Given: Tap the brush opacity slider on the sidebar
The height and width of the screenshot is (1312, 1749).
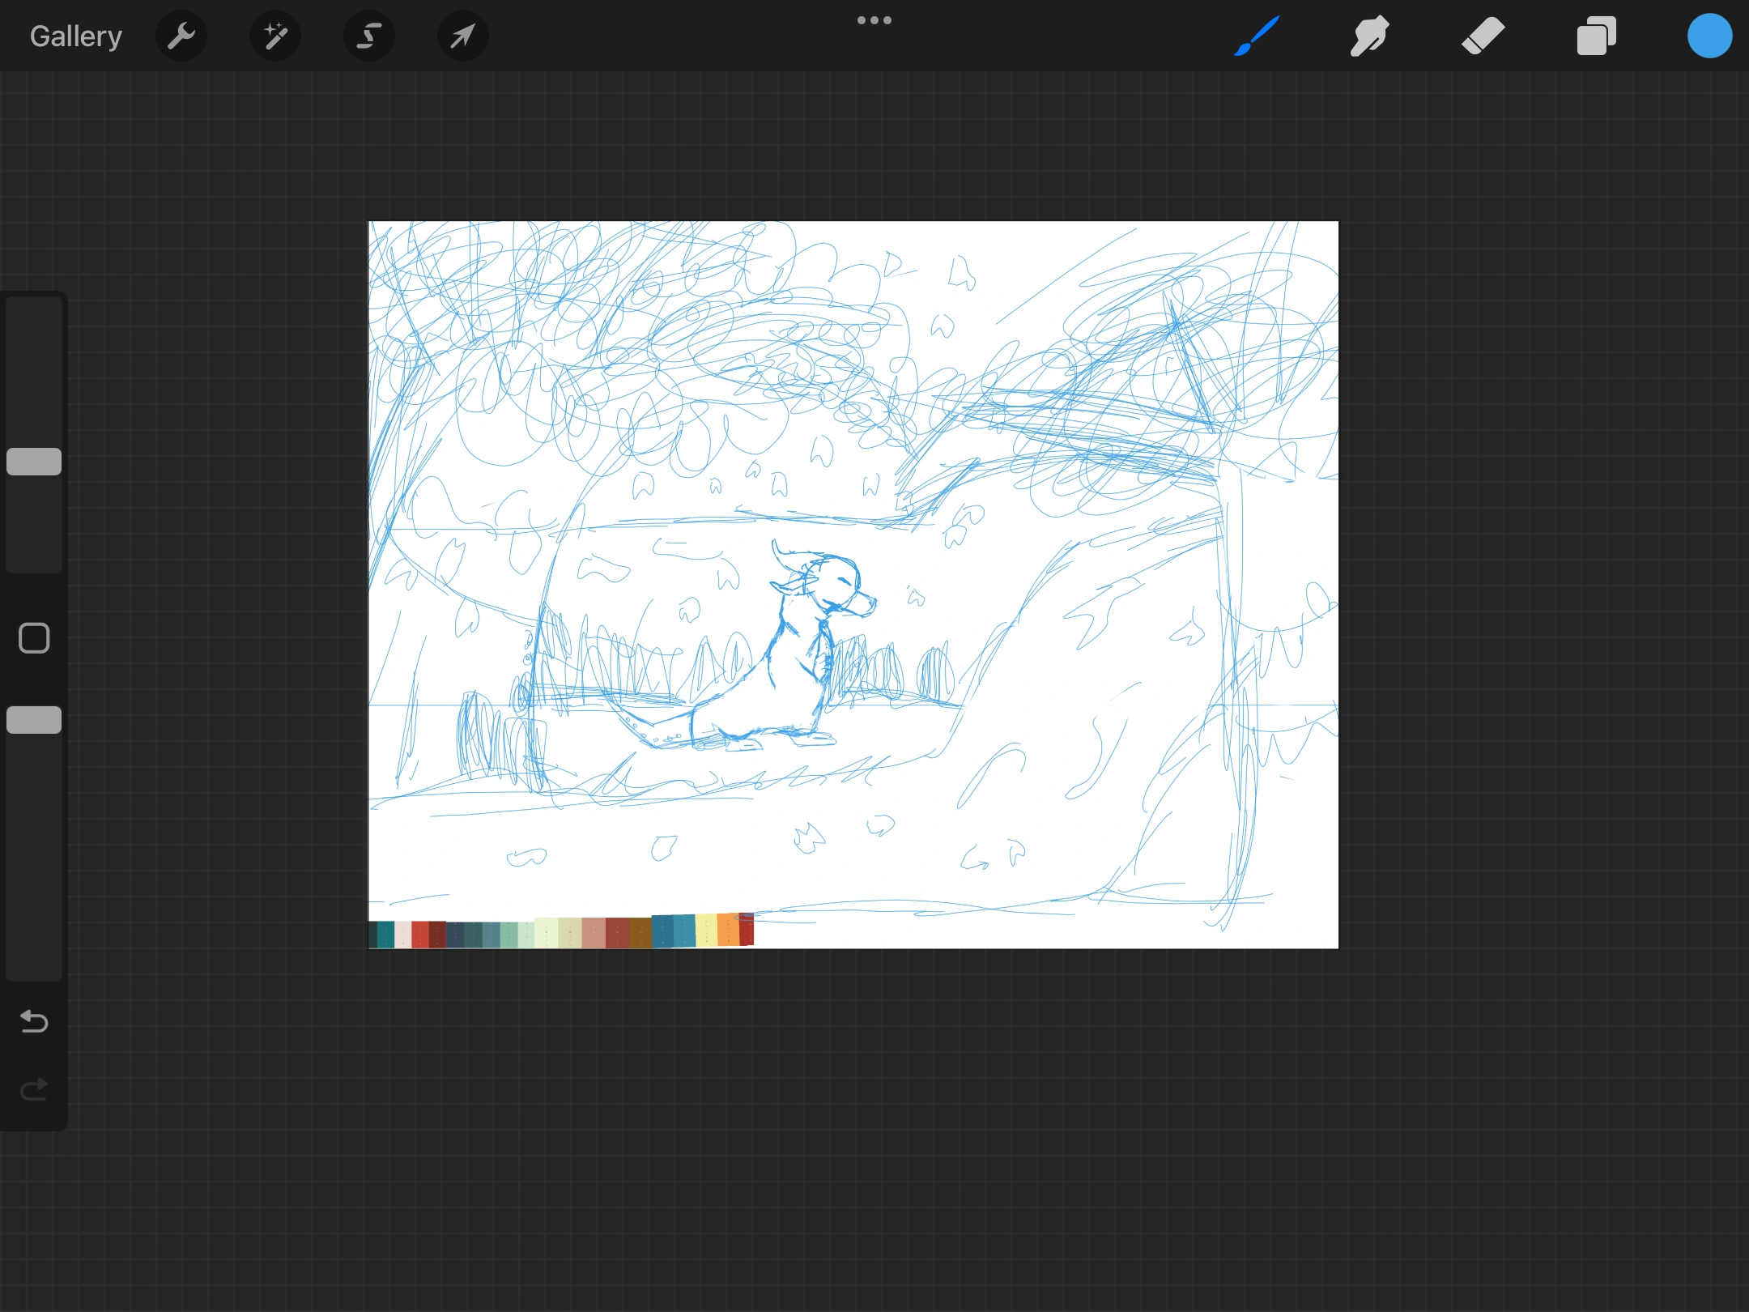Looking at the screenshot, I should [33, 719].
